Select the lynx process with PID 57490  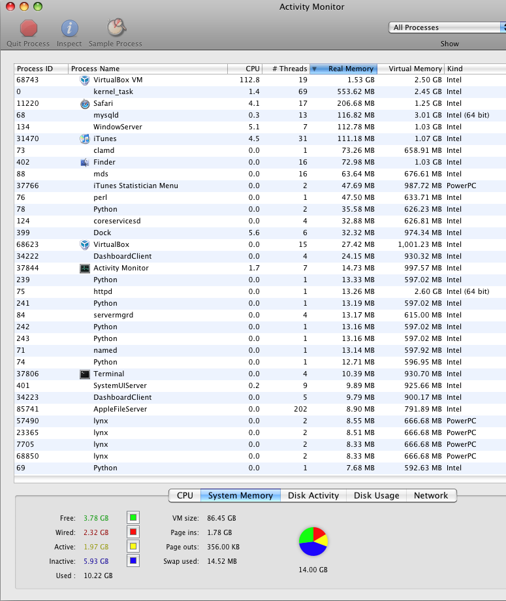(x=260, y=421)
